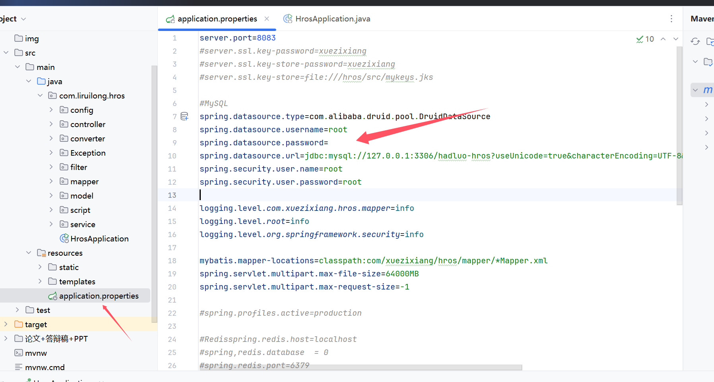
Task: Jump to next highlighted problem arrow
Action: coord(675,39)
